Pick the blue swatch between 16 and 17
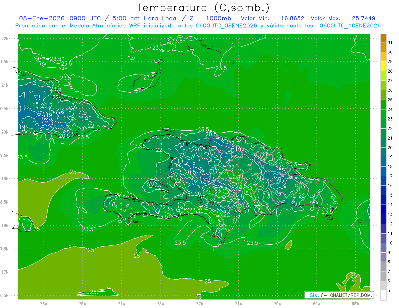Image resolution: width=399 pixels, height=308 pixels. click(x=383, y=181)
